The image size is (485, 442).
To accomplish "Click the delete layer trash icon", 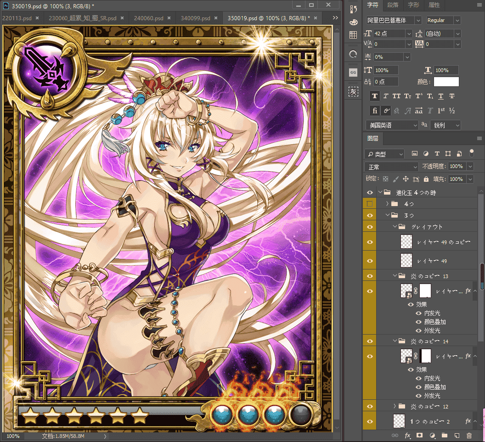I will tap(469, 436).
